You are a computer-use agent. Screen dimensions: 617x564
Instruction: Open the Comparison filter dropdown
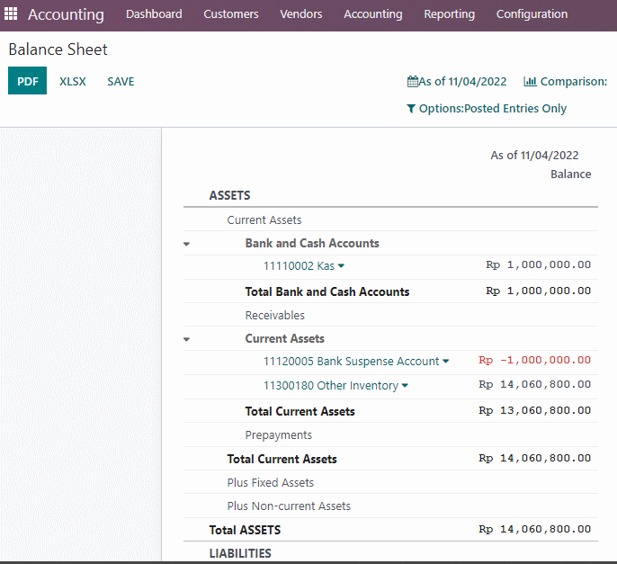(x=565, y=82)
